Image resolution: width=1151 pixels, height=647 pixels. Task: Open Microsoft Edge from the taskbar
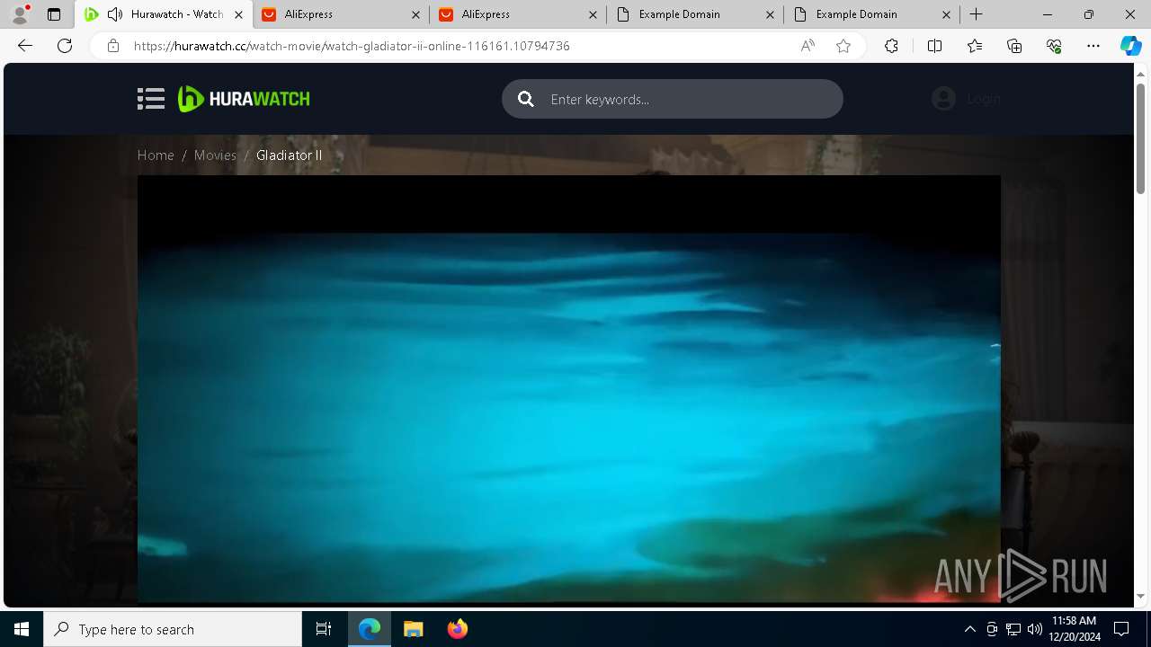click(370, 629)
